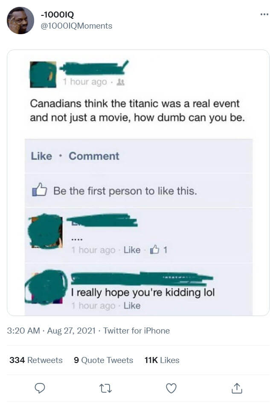View the 11K Likes list
The width and height of the screenshot is (276, 404).
(x=162, y=360)
